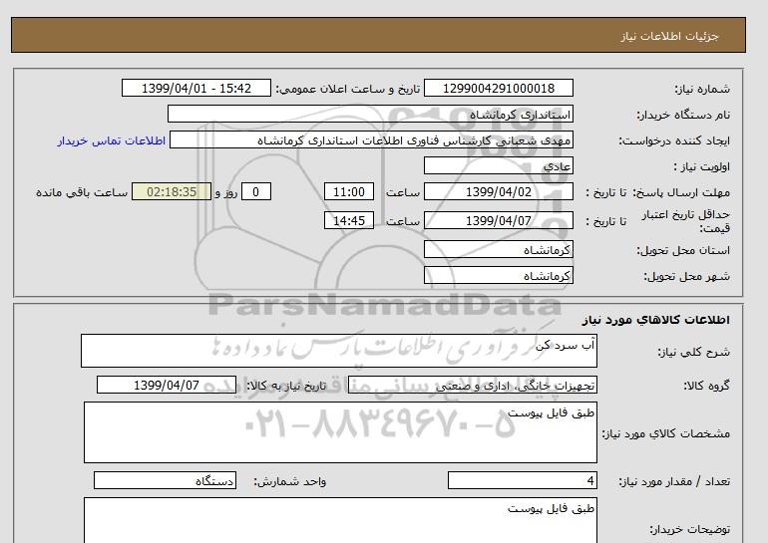Click the goods need date 1399/04/07

pos(166,385)
